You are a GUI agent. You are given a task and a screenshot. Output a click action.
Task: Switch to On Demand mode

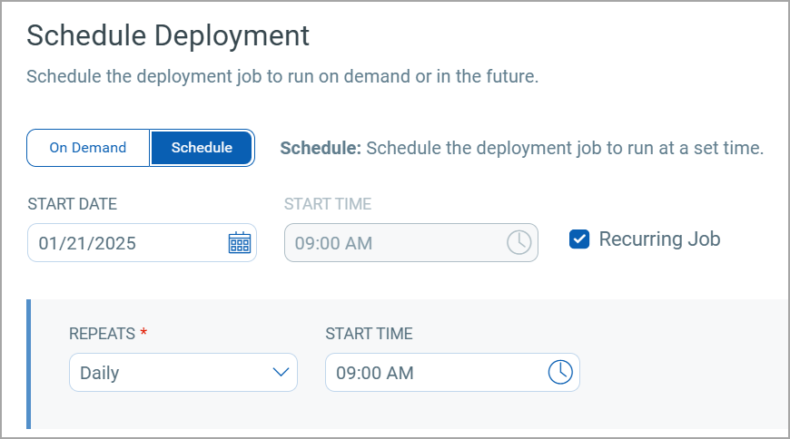coord(88,148)
